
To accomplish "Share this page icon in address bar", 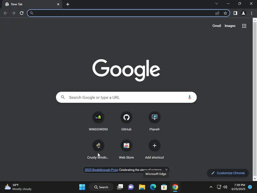I will (217, 13).
